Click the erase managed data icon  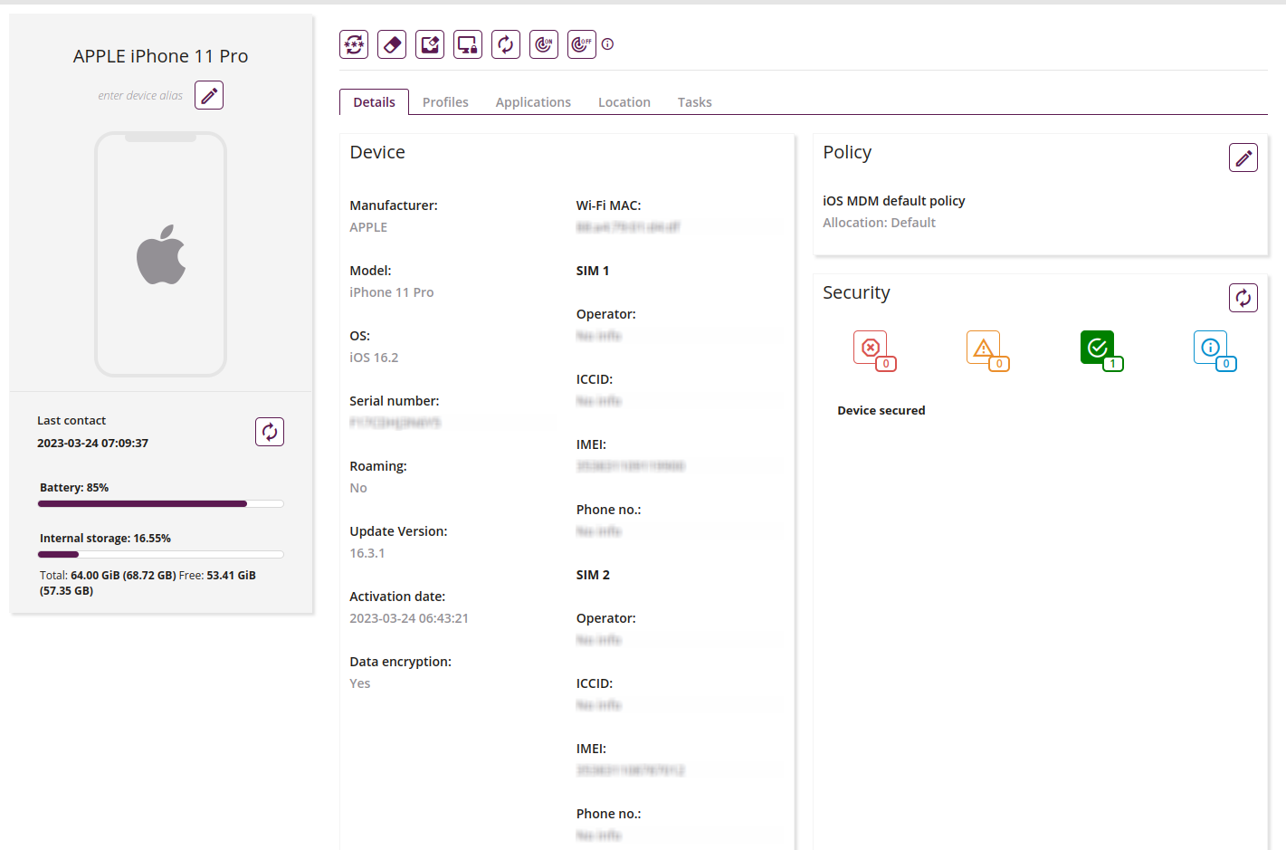(x=430, y=44)
